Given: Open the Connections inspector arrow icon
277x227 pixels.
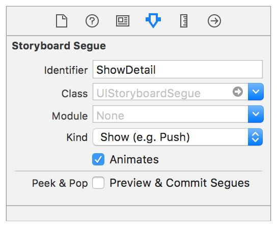Looking at the screenshot, I should (x=214, y=21).
